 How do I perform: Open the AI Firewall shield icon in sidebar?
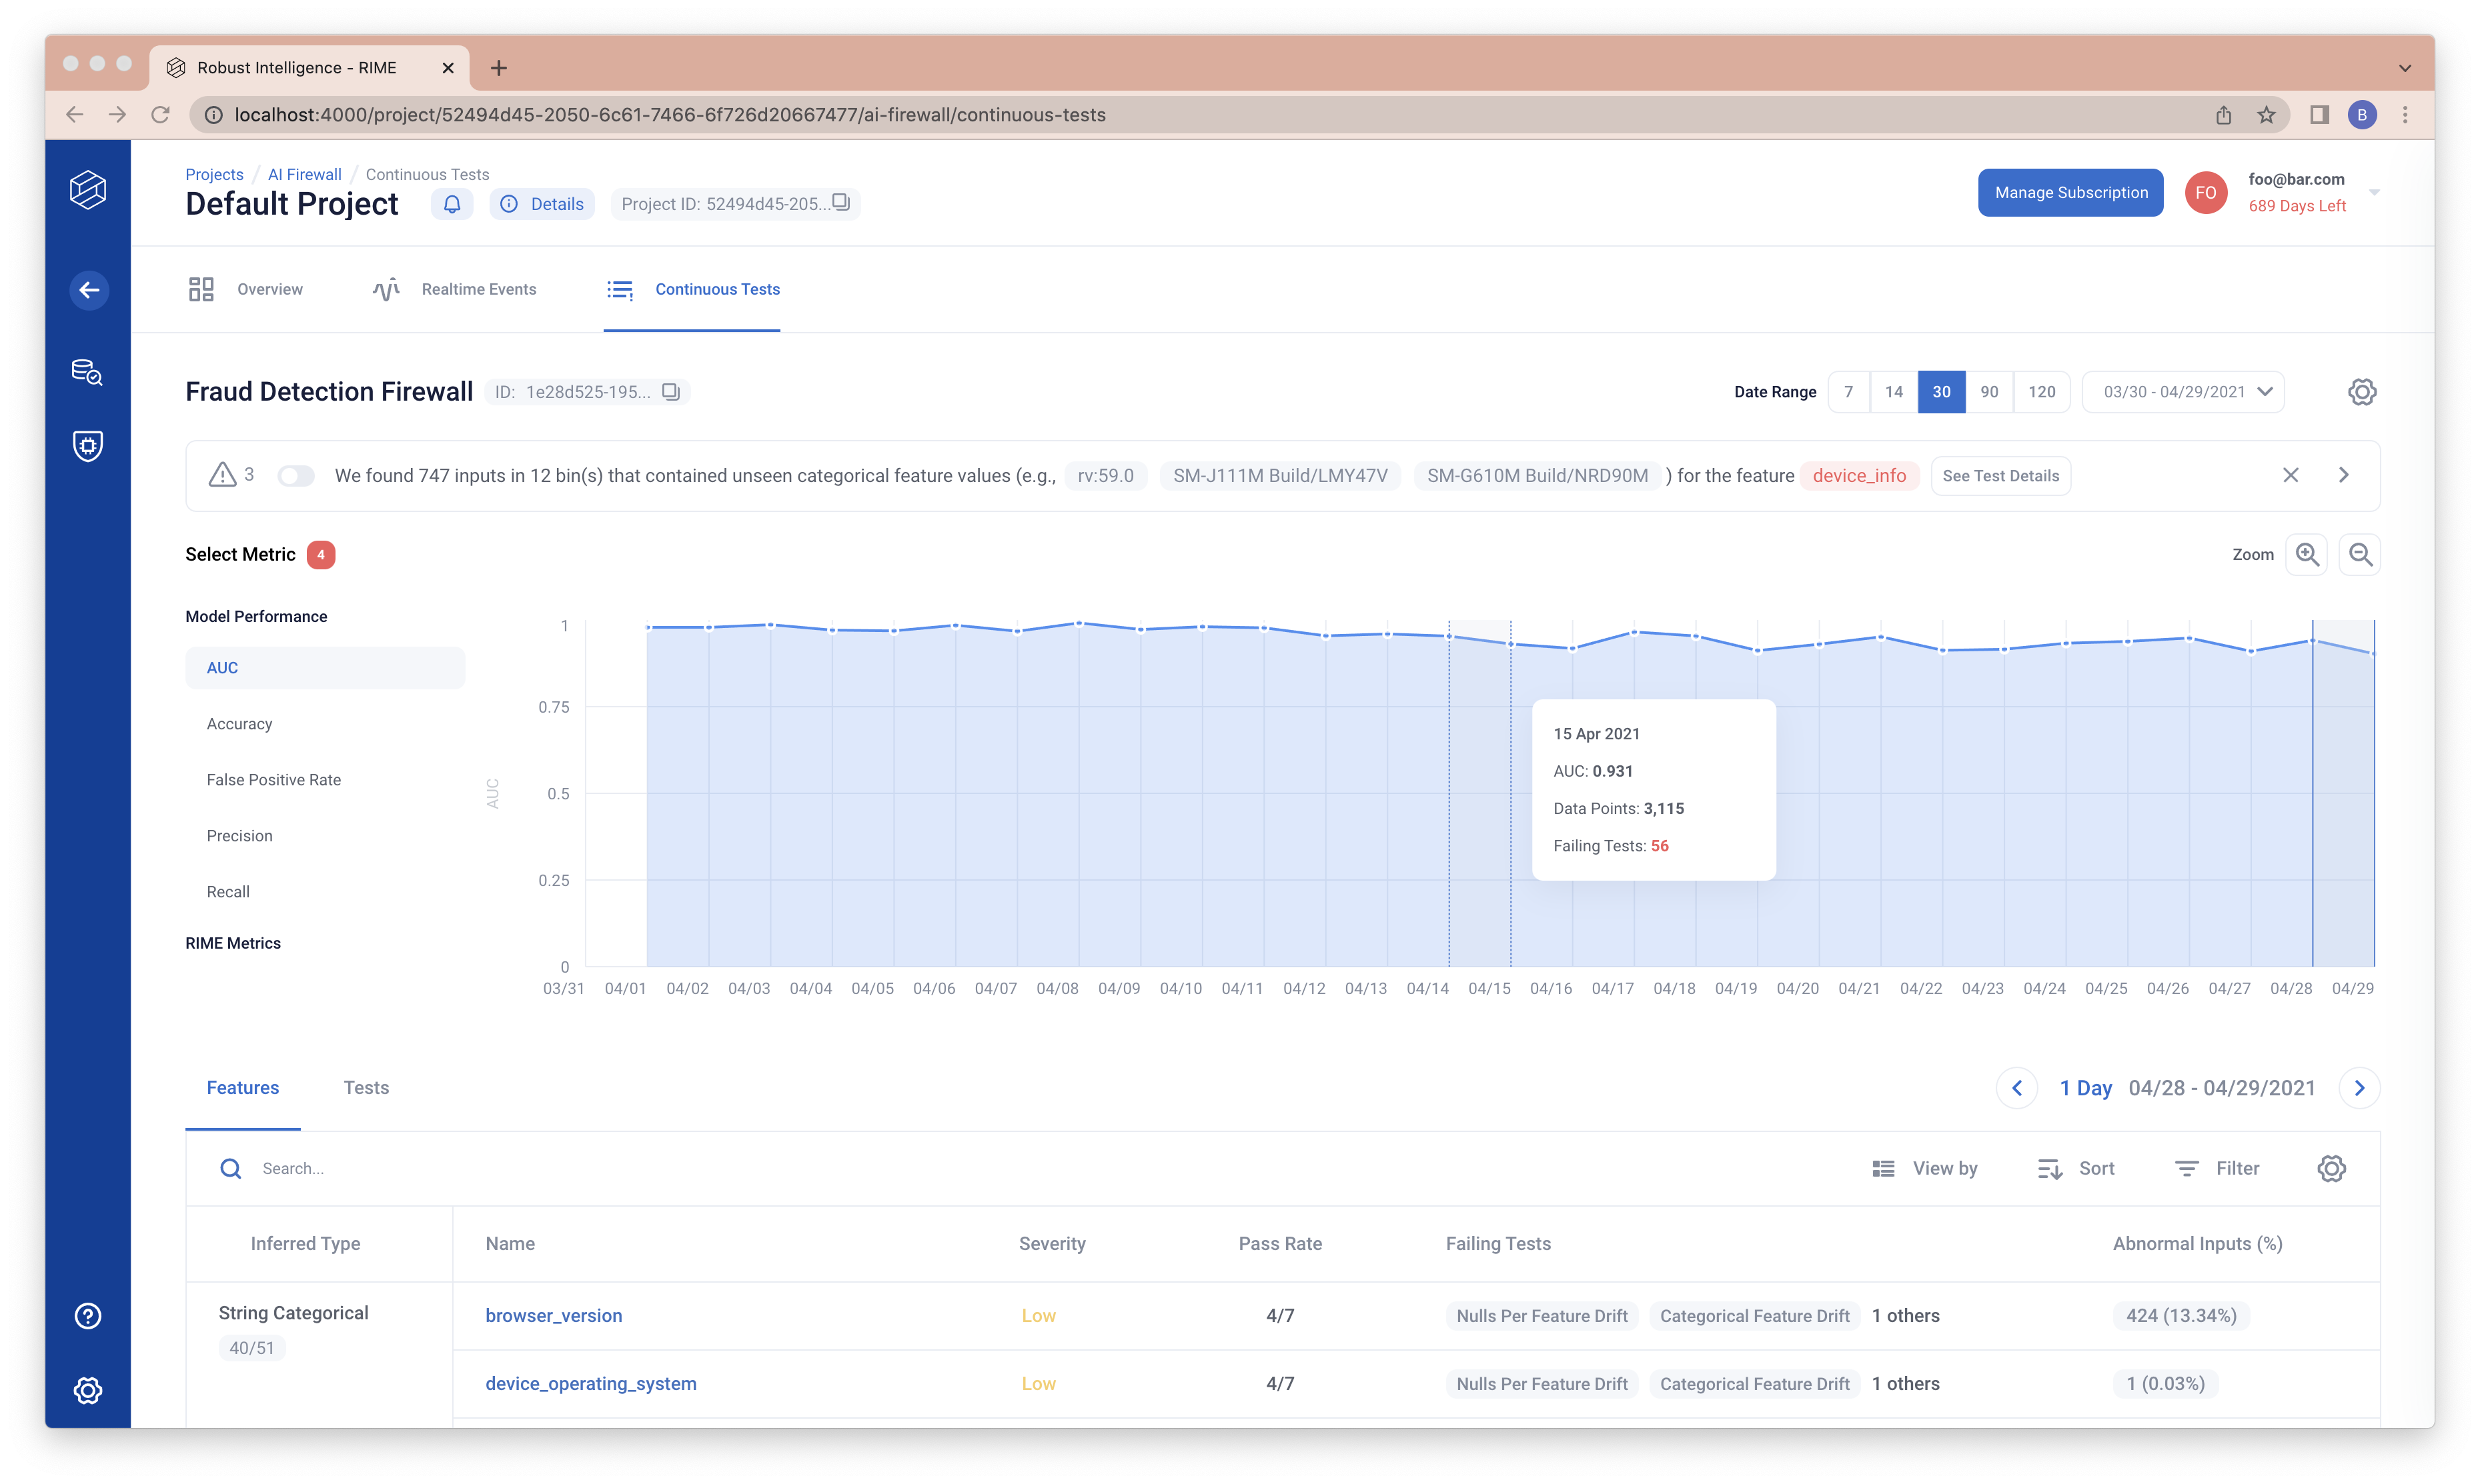[x=88, y=446]
